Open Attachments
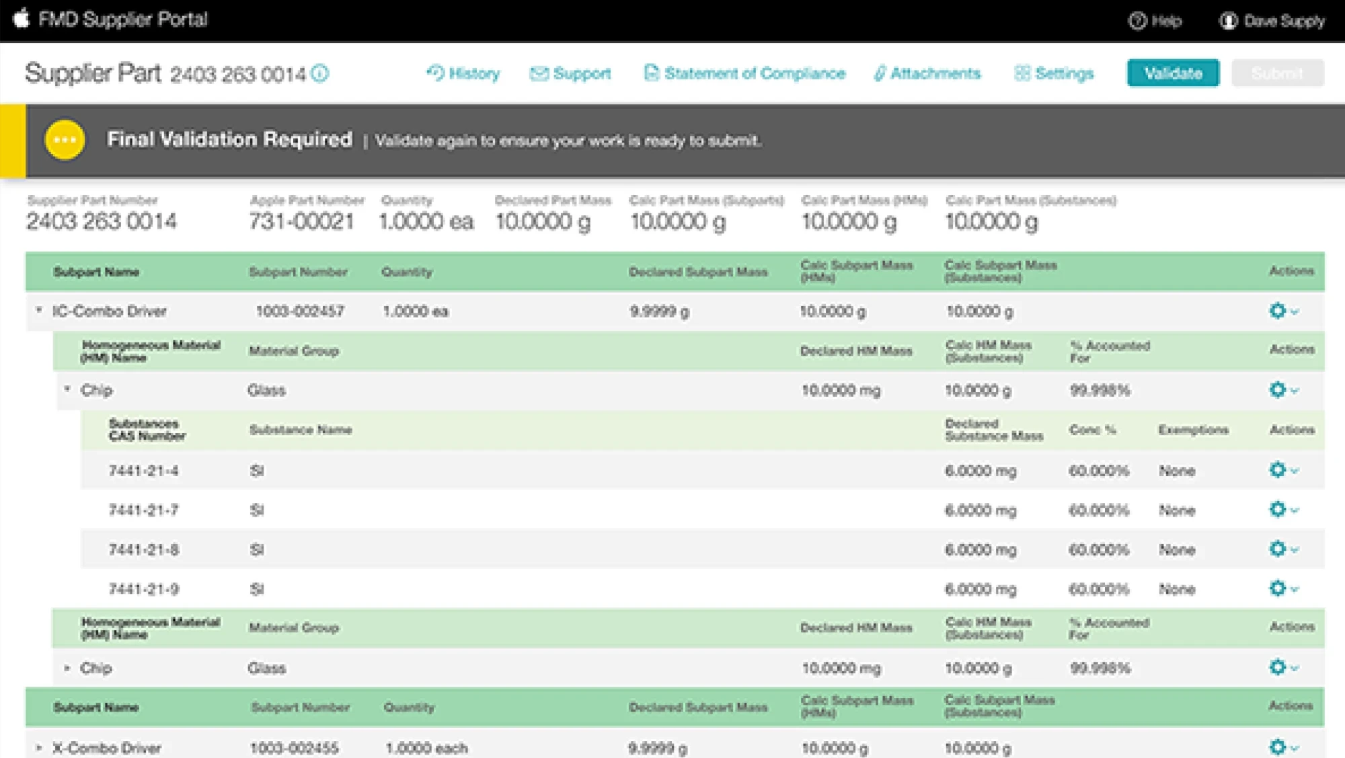 (x=927, y=73)
